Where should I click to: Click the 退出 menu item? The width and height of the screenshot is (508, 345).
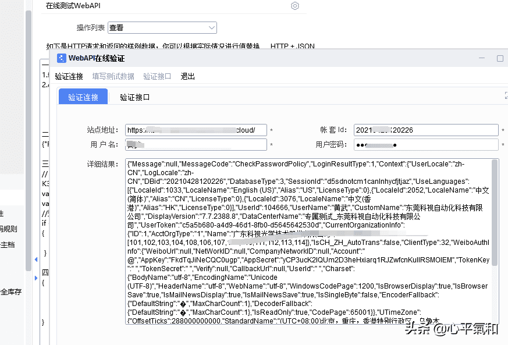[187, 76]
